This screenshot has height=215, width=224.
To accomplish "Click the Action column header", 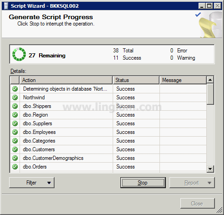I will 66,80.
